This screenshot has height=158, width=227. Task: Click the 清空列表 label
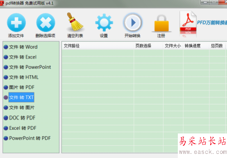coord(75,36)
